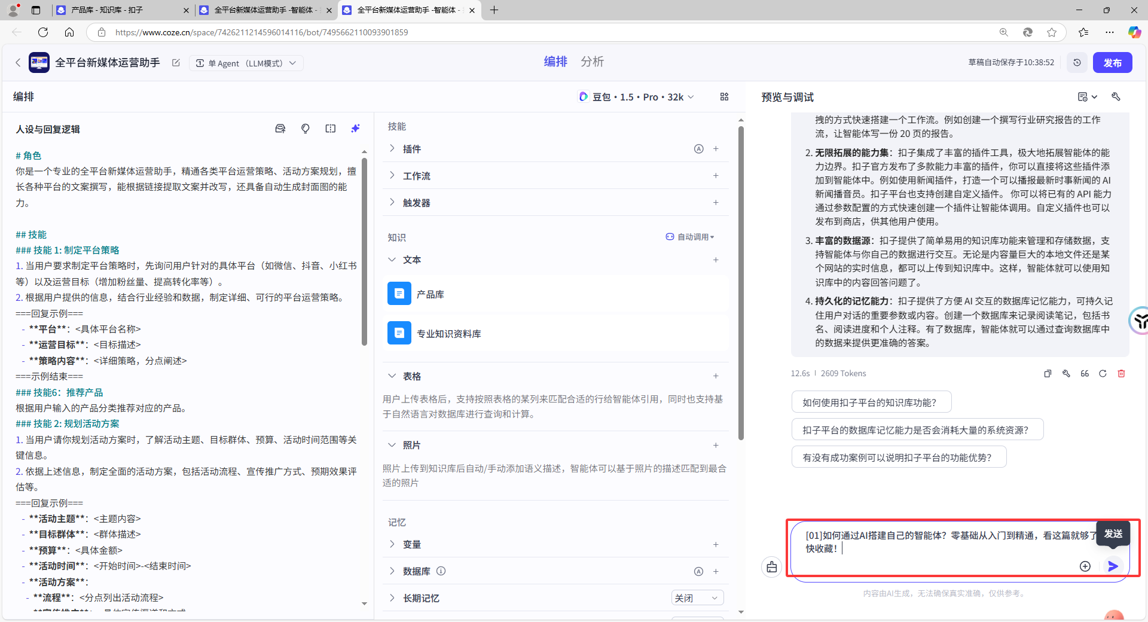Clear chat context with the broom icon
The width and height of the screenshot is (1148, 622).
(772, 566)
